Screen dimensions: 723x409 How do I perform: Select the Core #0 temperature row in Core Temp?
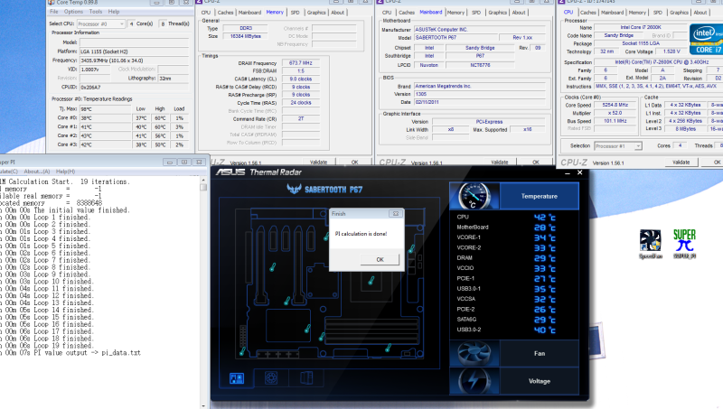pos(121,118)
